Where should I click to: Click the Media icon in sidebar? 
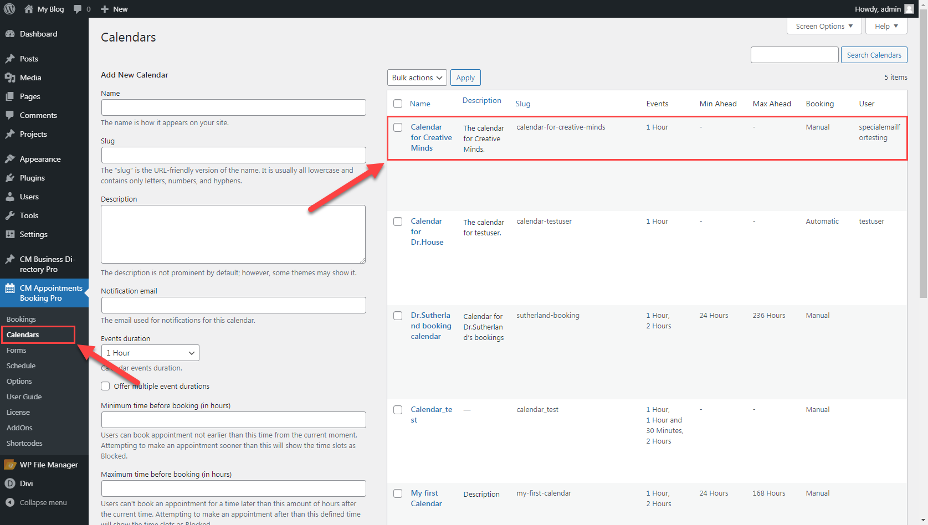pos(10,78)
